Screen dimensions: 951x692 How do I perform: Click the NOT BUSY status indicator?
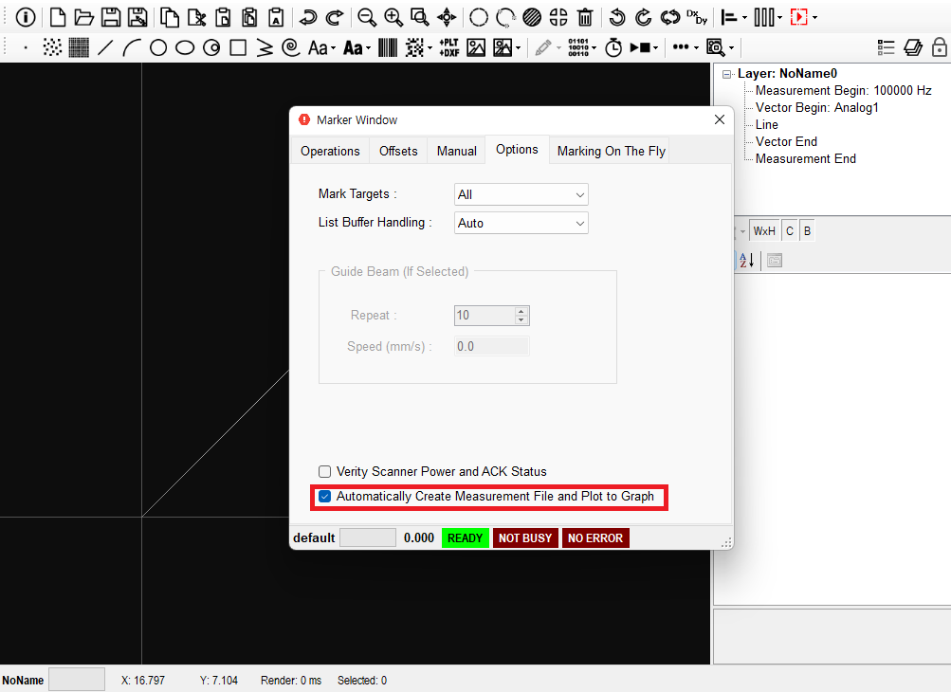point(525,537)
